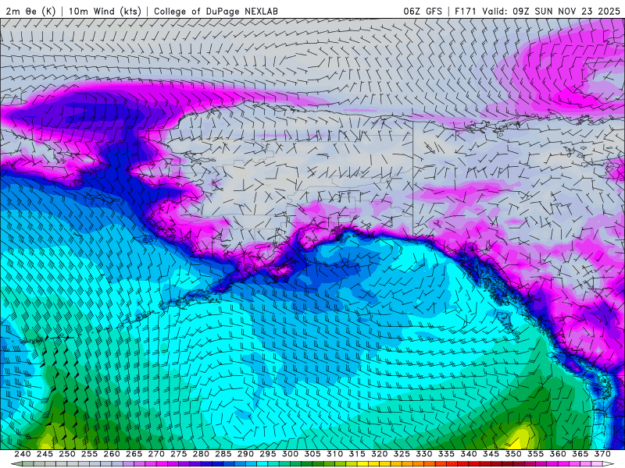Click the '2m θe (K)' title label

click(x=30, y=11)
